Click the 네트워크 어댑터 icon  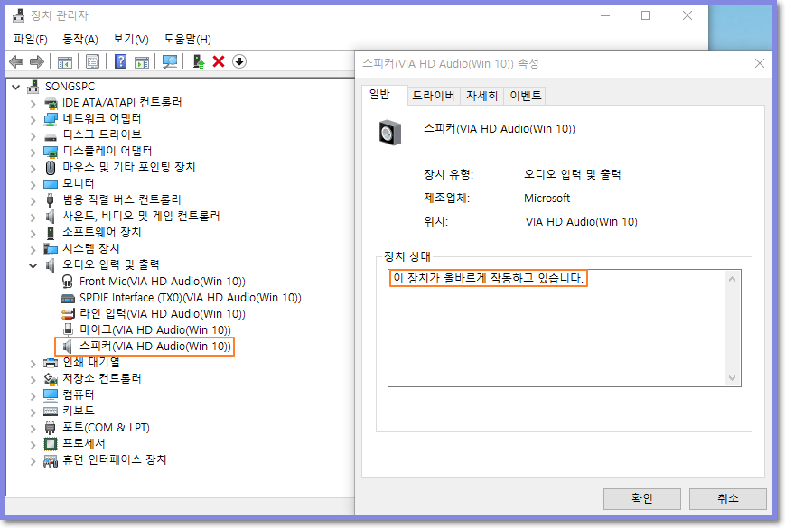[x=50, y=119]
